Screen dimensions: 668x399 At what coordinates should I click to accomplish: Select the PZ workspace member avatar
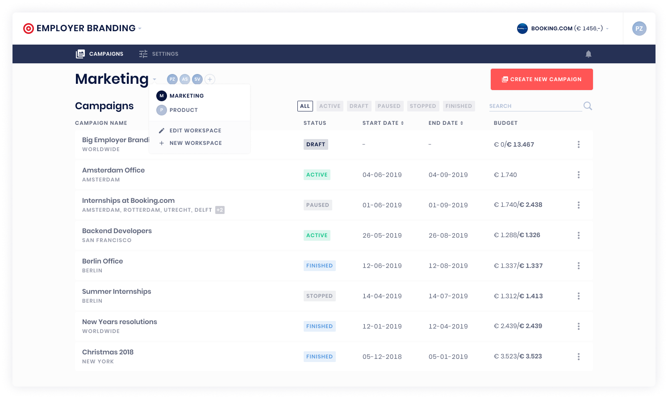click(172, 79)
